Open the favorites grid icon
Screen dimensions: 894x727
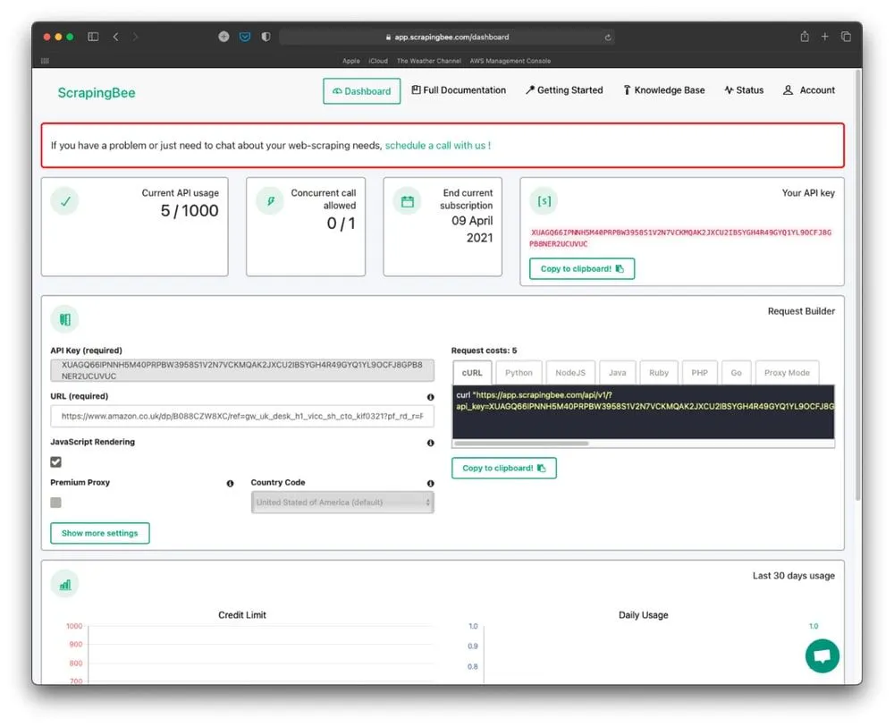click(x=45, y=61)
